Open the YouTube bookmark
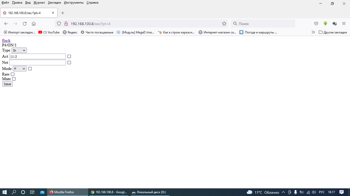The width and height of the screenshot is (350, 196). tap(49, 32)
